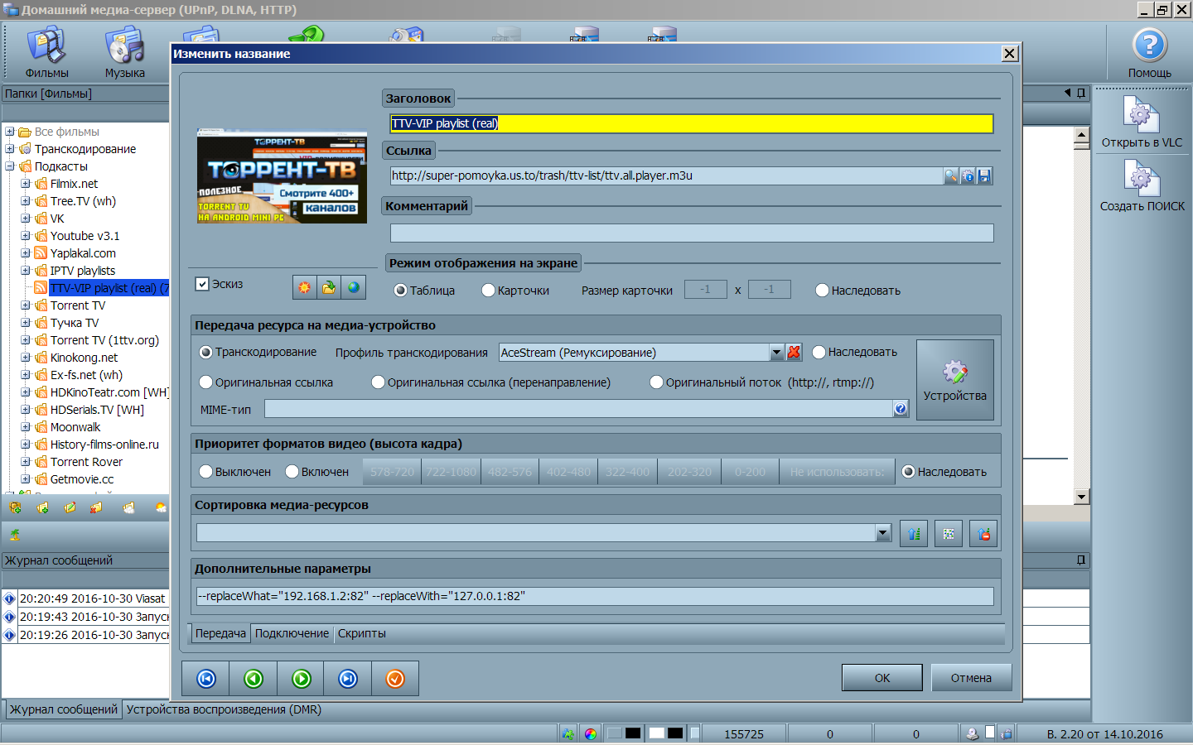The width and height of the screenshot is (1193, 745).
Task: Switch to the Подключение tab
Action: coord(292,633)
